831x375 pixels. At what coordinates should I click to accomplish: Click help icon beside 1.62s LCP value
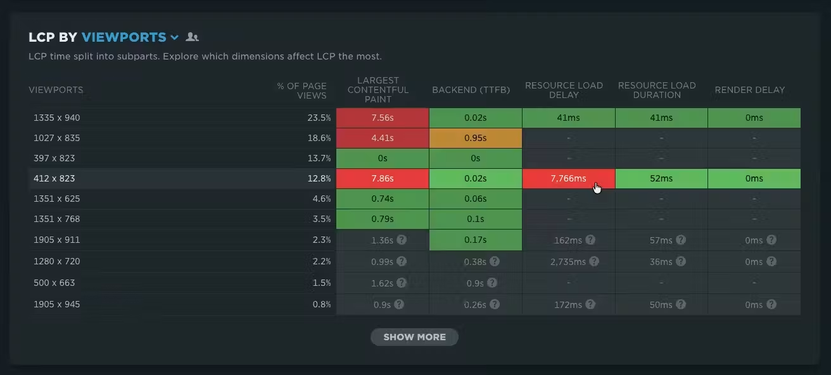click(402, 283)
